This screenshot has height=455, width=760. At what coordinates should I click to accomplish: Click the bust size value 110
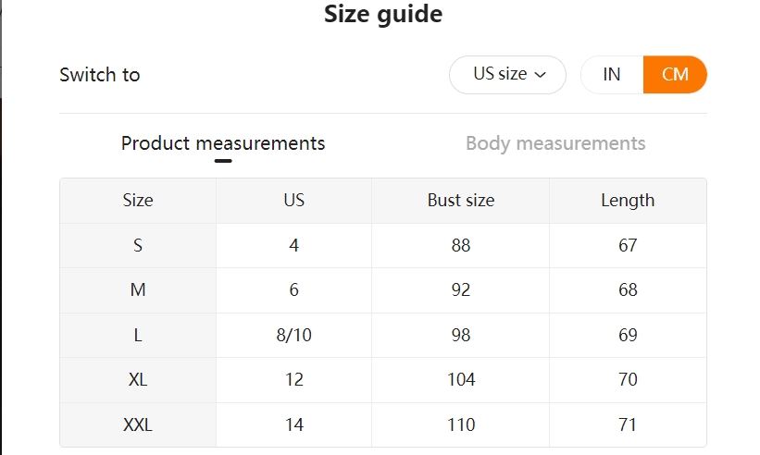(461, 425)
